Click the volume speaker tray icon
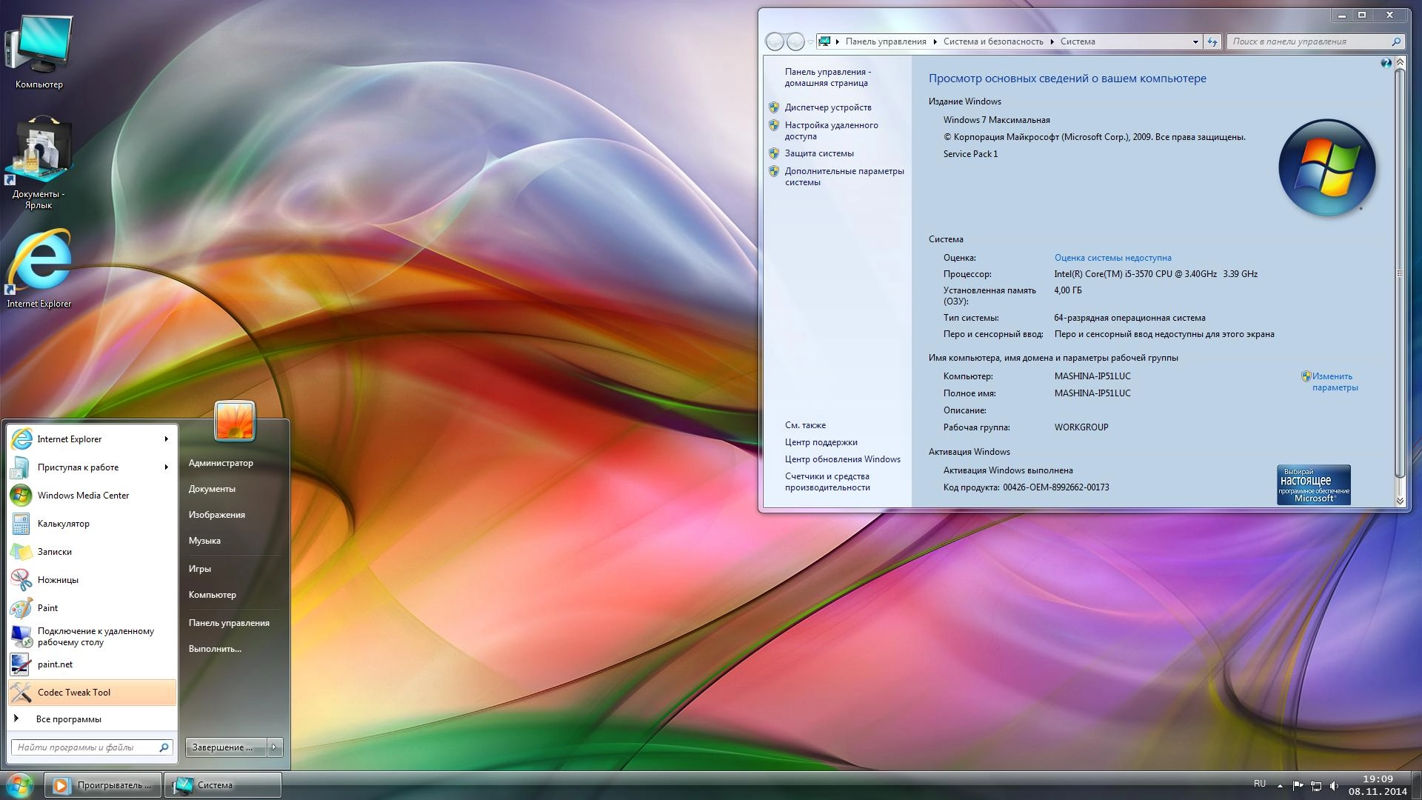Screen dimensions: 1422x800 [x=1335, y=786]
